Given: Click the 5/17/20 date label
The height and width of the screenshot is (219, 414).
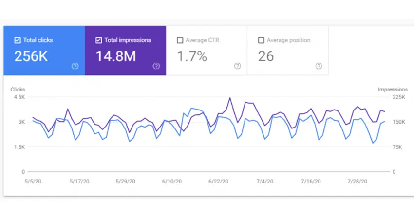Looking at the screenshot, I should tap(79, 181).
